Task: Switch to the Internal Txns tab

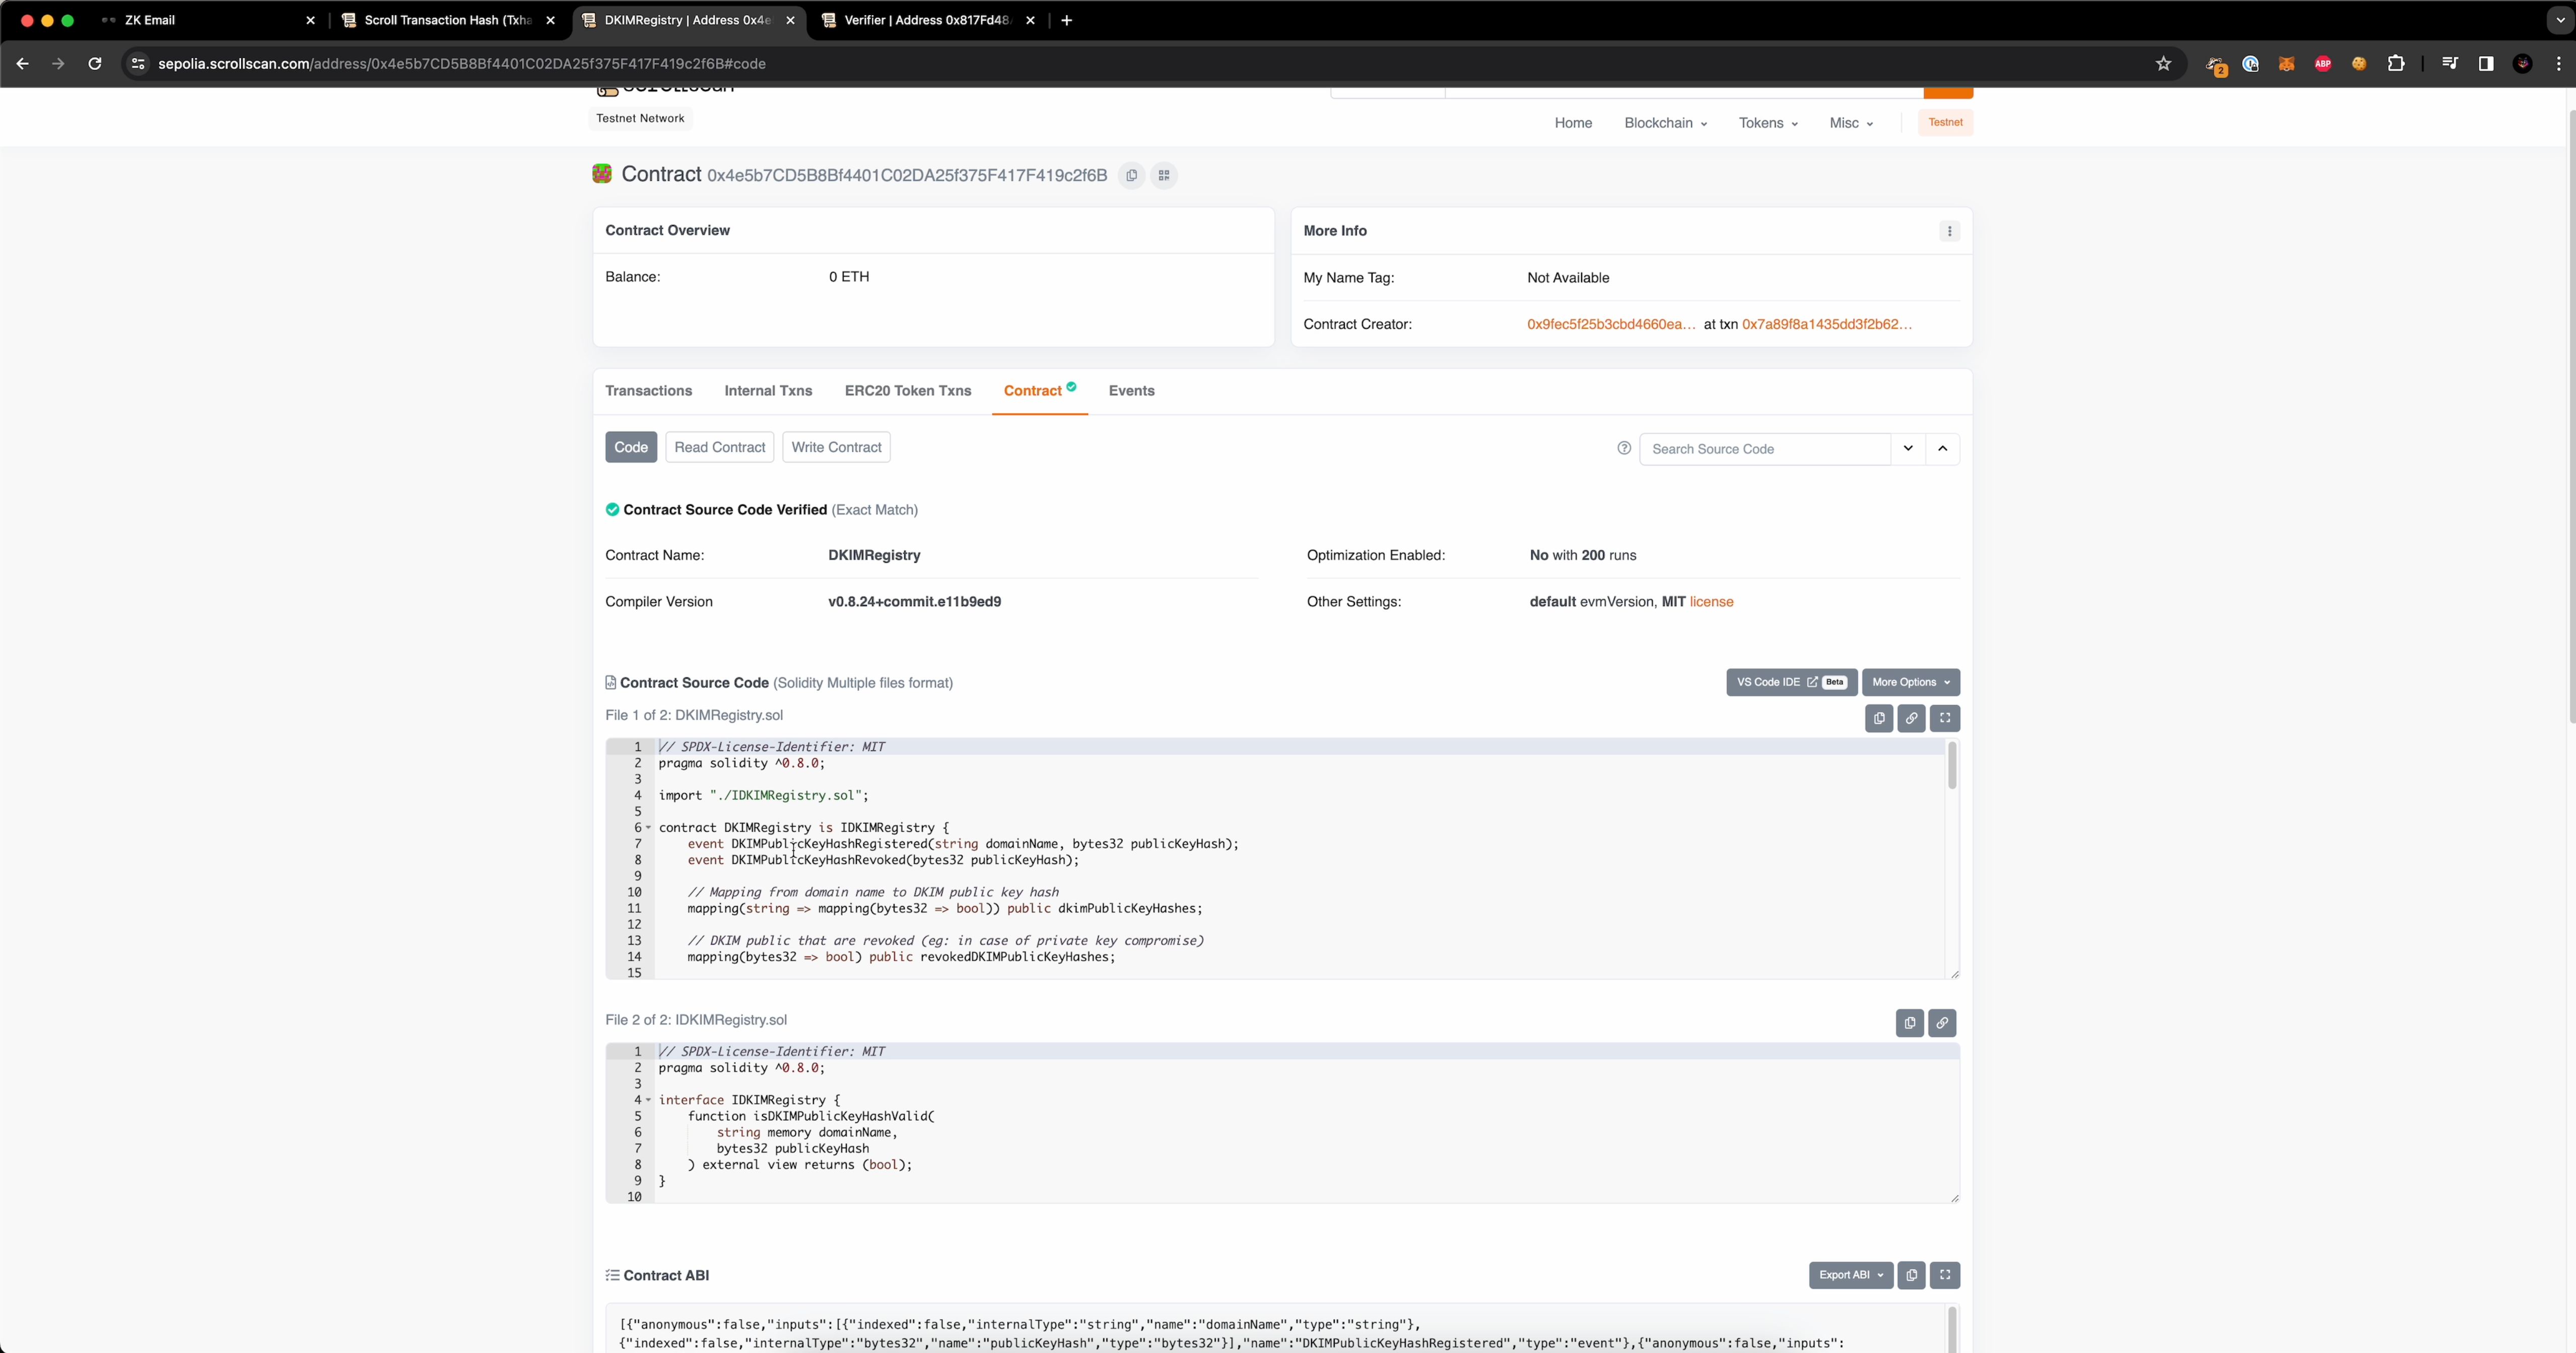Action: (768, 391)
